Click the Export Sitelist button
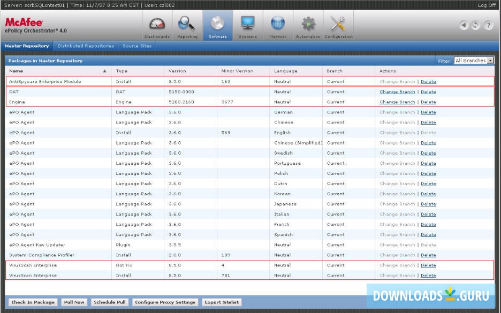 [222, 302]
